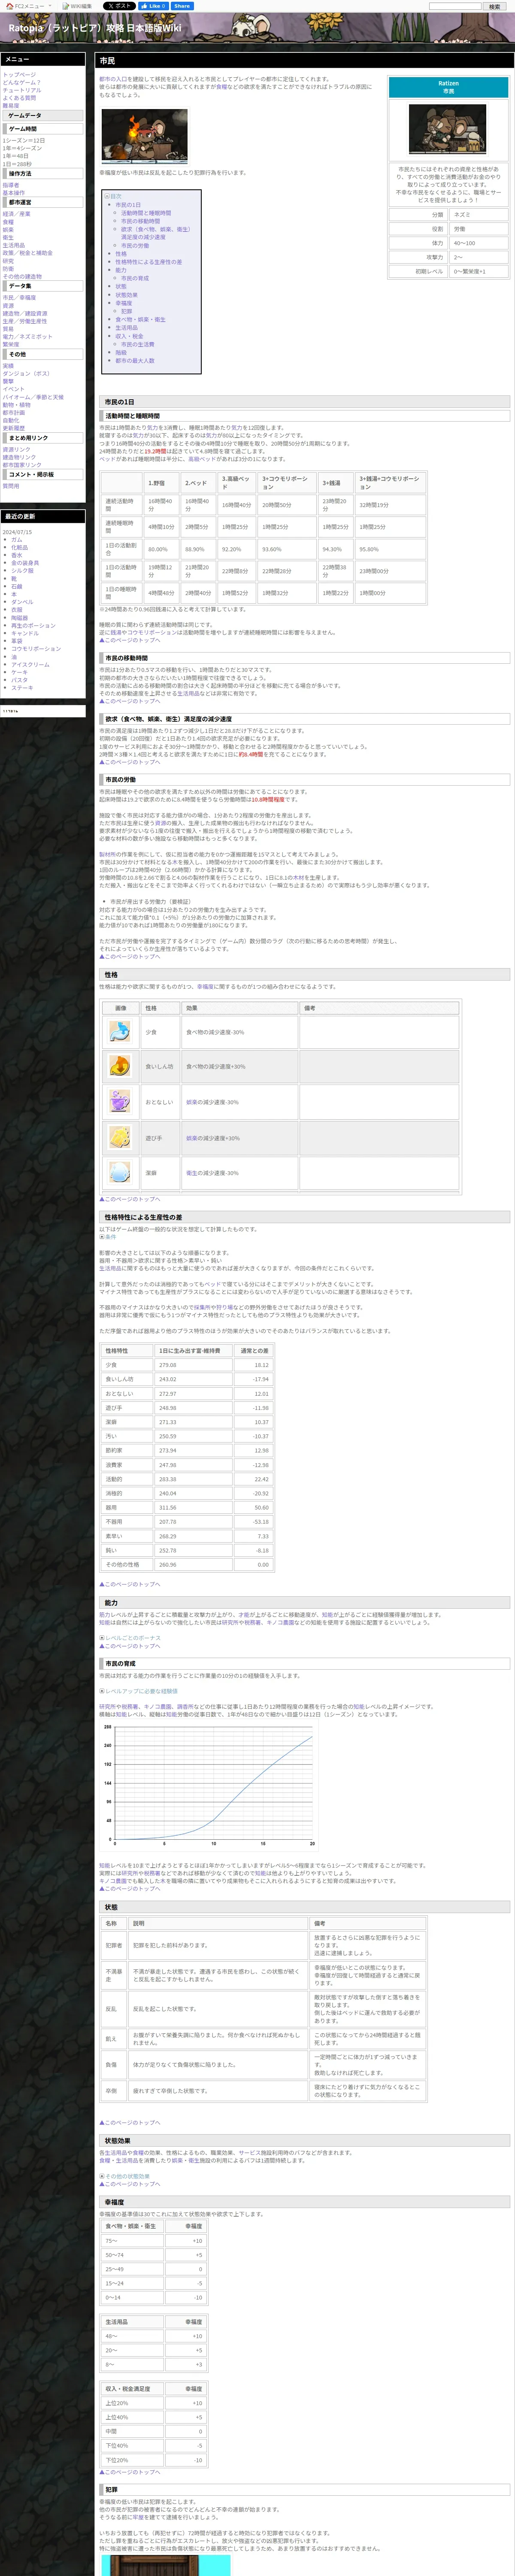Click the 食いしん坊 trait icon in 性格 table
515x2576 pixels.
click(x=120, y=1066)
